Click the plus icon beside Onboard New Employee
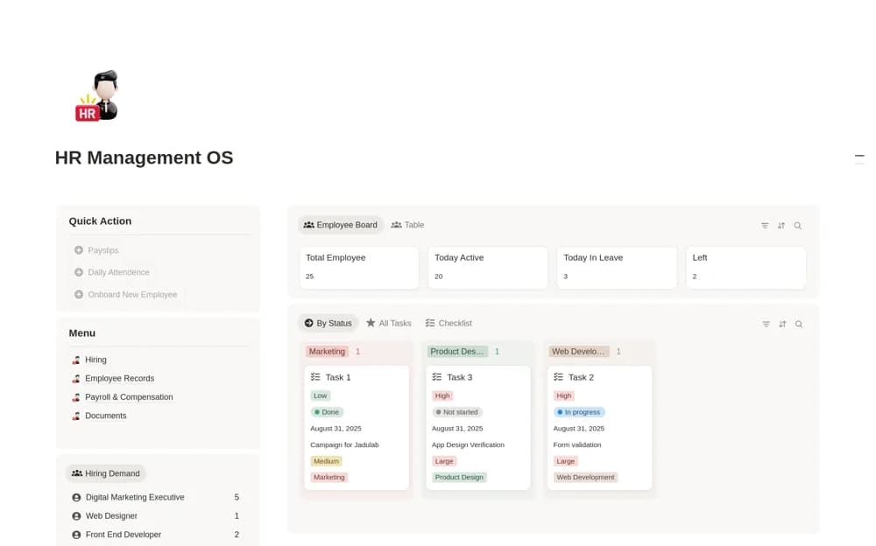 coord(79,294)
